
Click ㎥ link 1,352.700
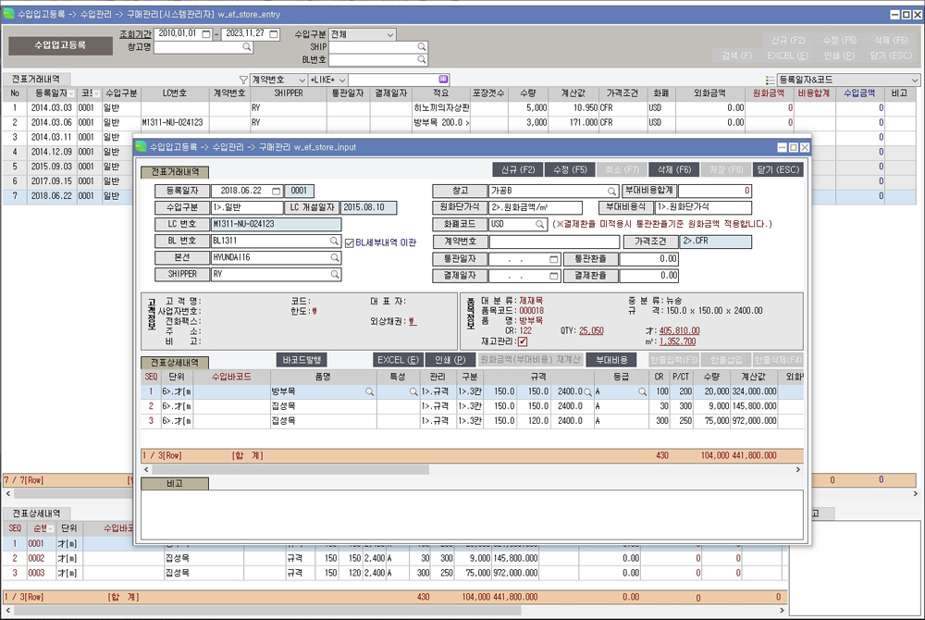click(677, 341)
